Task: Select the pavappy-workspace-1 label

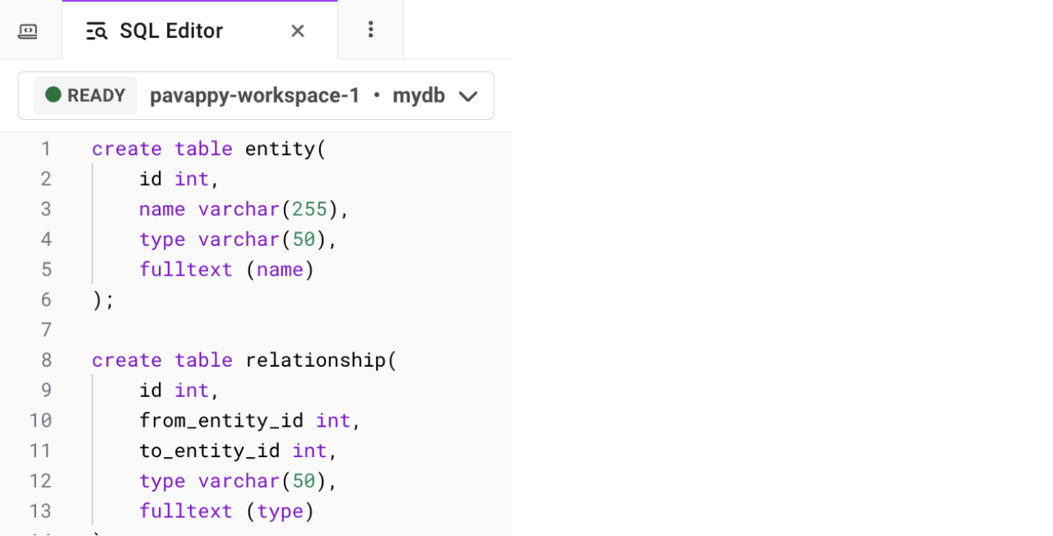Action: 254,95
